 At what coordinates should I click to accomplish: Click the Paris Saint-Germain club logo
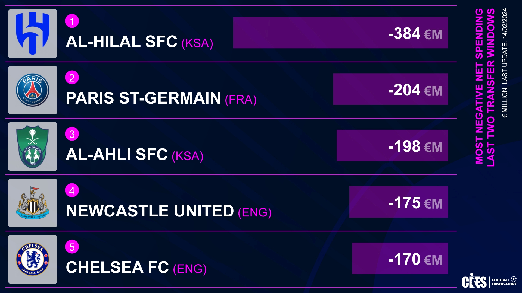pyautogui.click(x=33, y=90)
